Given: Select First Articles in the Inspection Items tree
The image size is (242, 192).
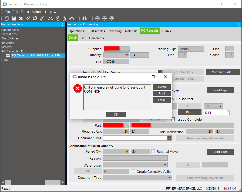Looking at the screenshot, I should pos(10,38).
